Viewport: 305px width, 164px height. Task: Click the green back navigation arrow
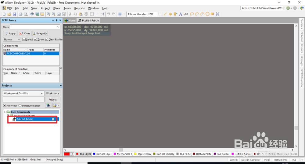tap(288, 8)
